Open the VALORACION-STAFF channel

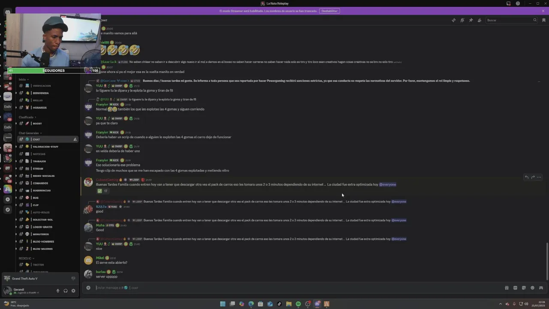click(47, 147)
